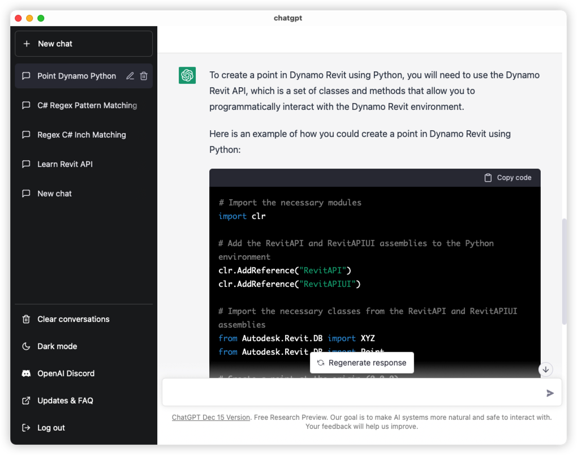Click Log out in the sidebar
The height and width of the screenshot is (455, 577).
point(51,428)
